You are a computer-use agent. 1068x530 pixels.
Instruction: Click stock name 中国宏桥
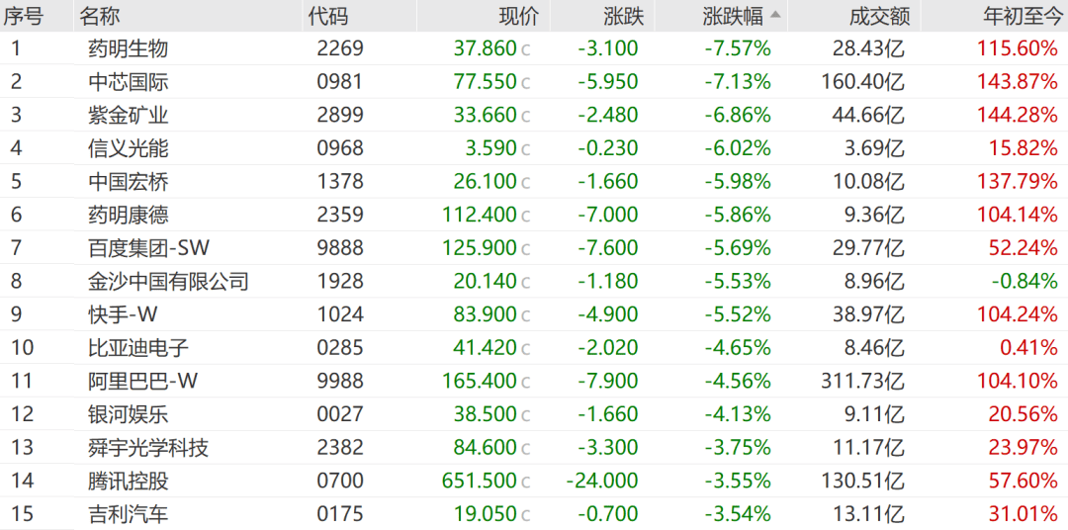(128, 182)
